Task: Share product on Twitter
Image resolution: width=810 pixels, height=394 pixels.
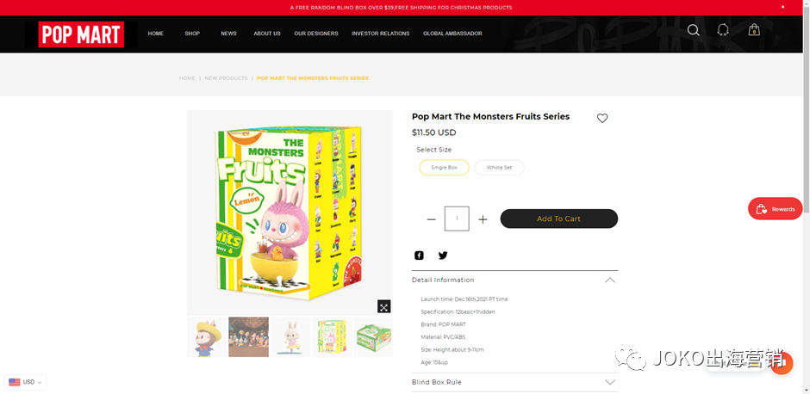Action: point(443,255)
